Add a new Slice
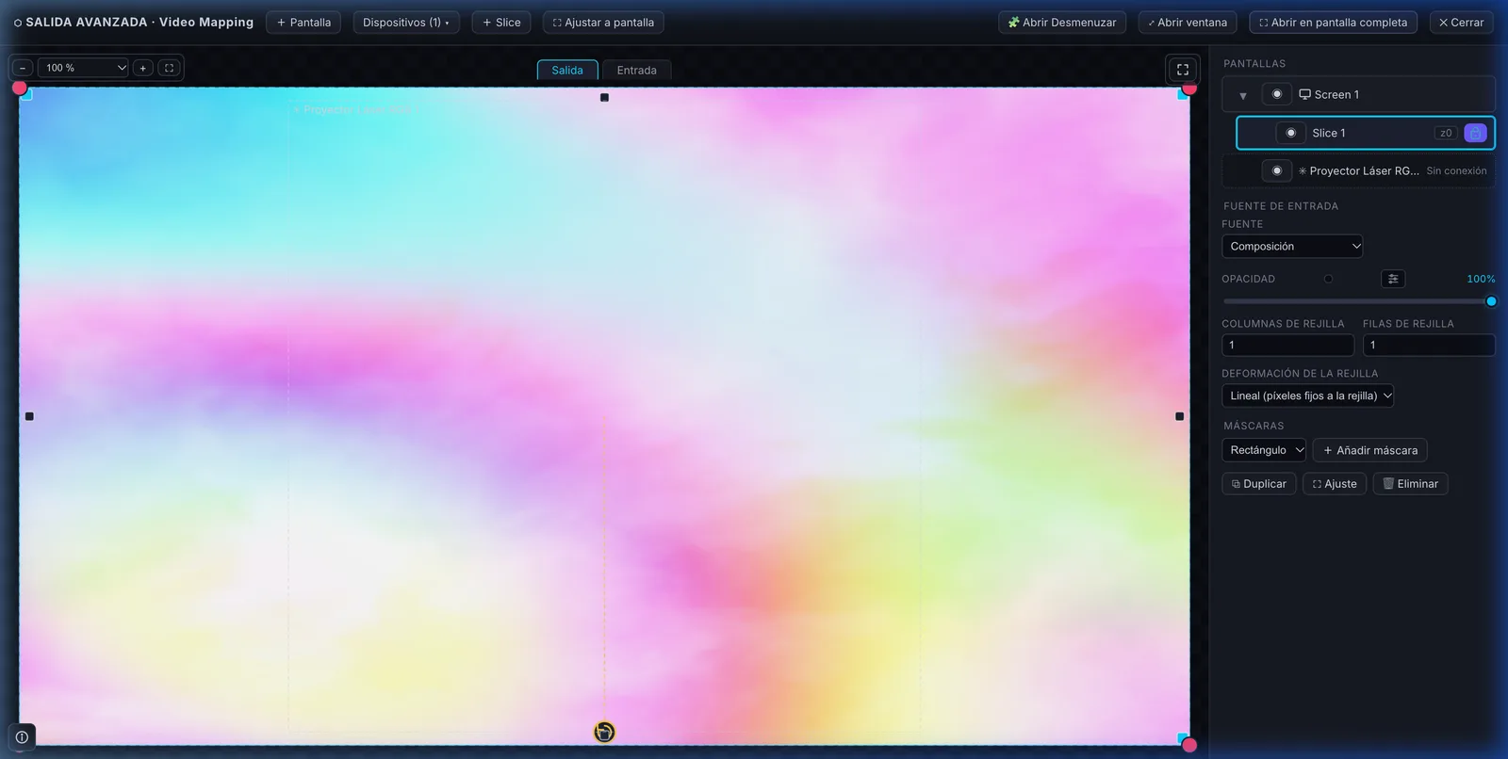 [x=501, y=23]
